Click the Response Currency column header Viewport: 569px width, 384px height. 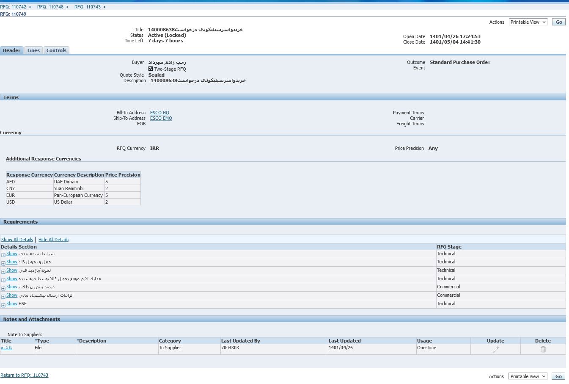(30, 175)
